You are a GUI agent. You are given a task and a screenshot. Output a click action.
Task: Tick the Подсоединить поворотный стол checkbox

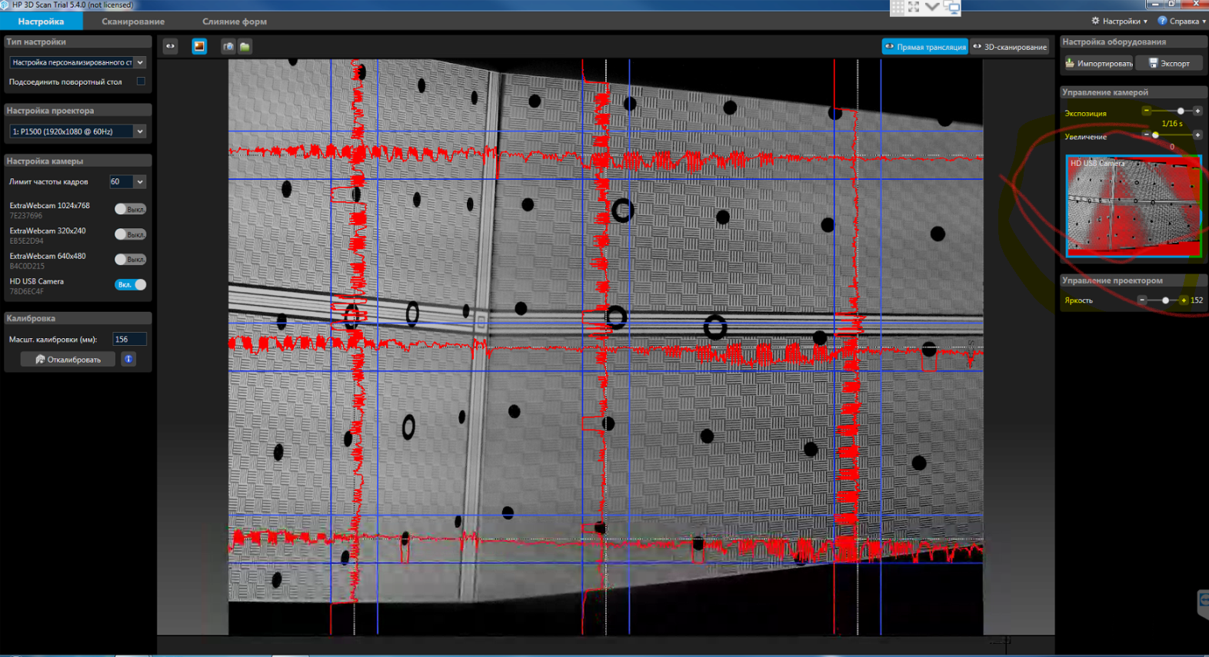pos(141,81)
